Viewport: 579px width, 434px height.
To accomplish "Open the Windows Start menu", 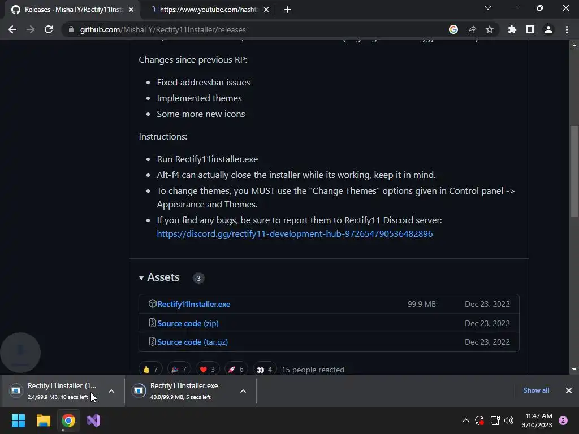I will 18,420.
